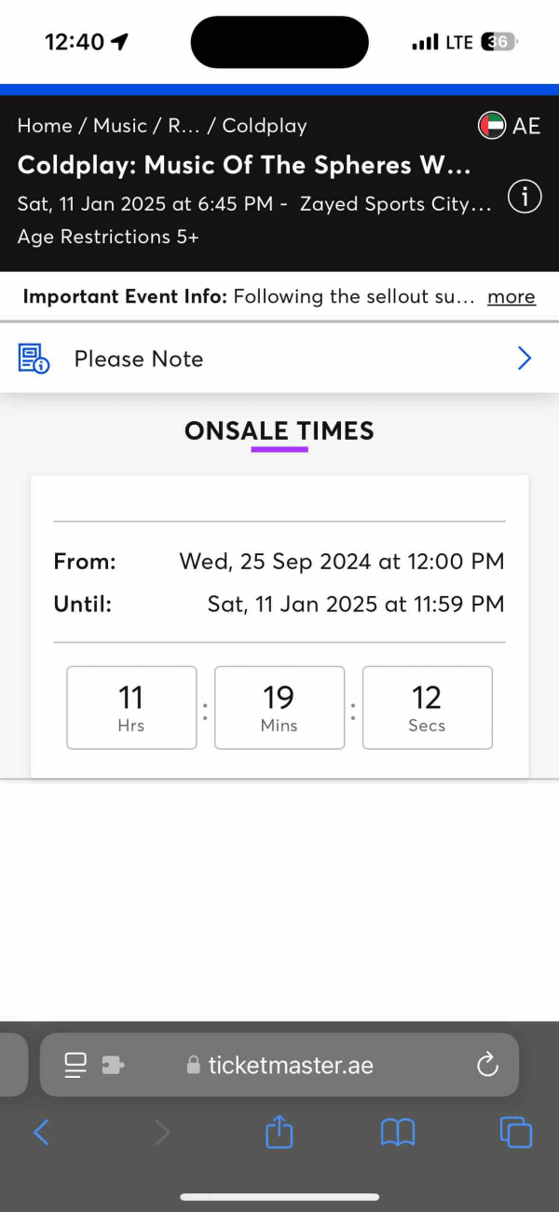This screenshot has height=1212, width=559.
Task: Reload the page with the refresh icon
Action: coord(487,1065)
